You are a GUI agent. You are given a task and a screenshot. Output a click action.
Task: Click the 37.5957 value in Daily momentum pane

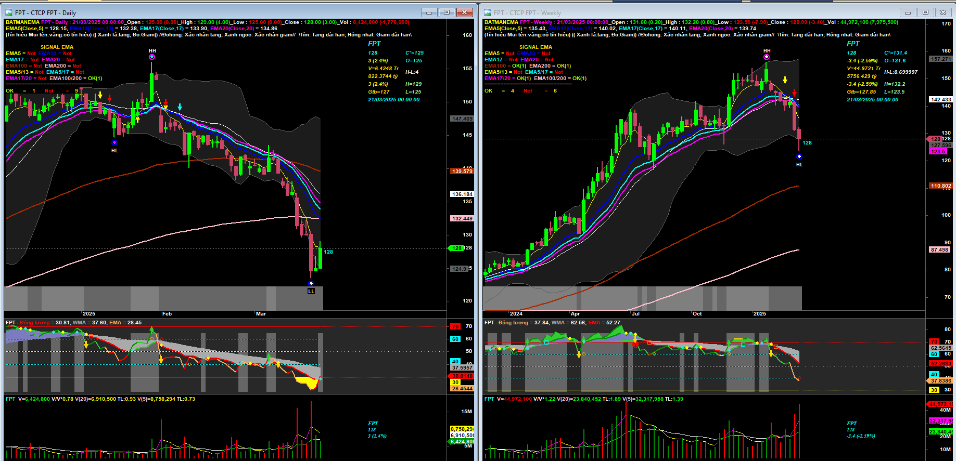[462, 367]
